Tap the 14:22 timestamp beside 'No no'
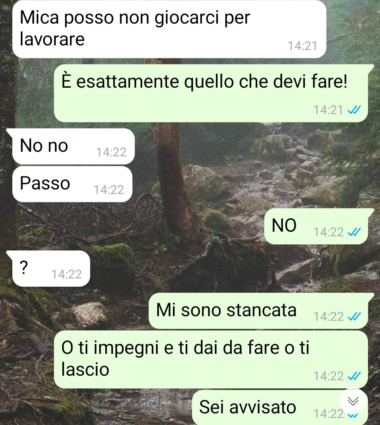Viewport: 380px width, 425px height. click(111, 152)
